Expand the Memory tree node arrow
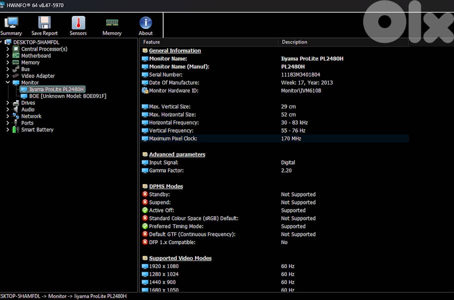The height and width of the screenshot is (300, 454). click(8, 62)
